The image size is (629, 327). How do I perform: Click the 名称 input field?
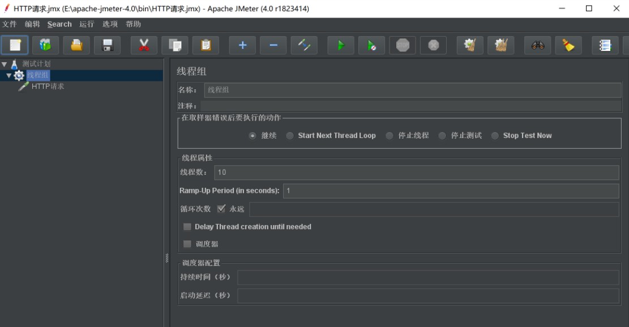[x=413, y=90]
